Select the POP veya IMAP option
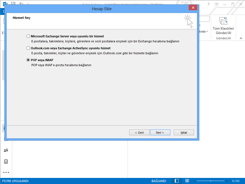This screenshot has width=245, height=184. click(x=28, y=60)
